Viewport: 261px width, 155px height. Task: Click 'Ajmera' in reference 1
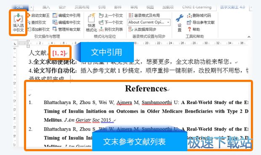(x=124, y=102)
